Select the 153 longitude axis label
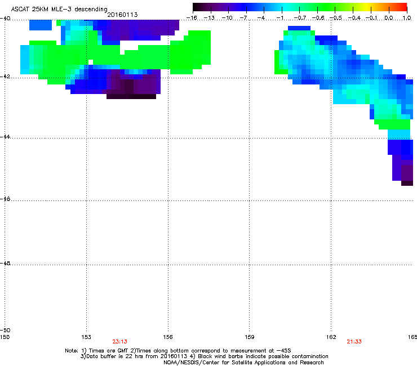417x366 pixels. coord(86,337)
